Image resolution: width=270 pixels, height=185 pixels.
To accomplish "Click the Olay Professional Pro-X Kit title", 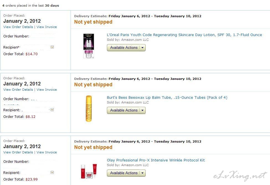I will (156, 160).
